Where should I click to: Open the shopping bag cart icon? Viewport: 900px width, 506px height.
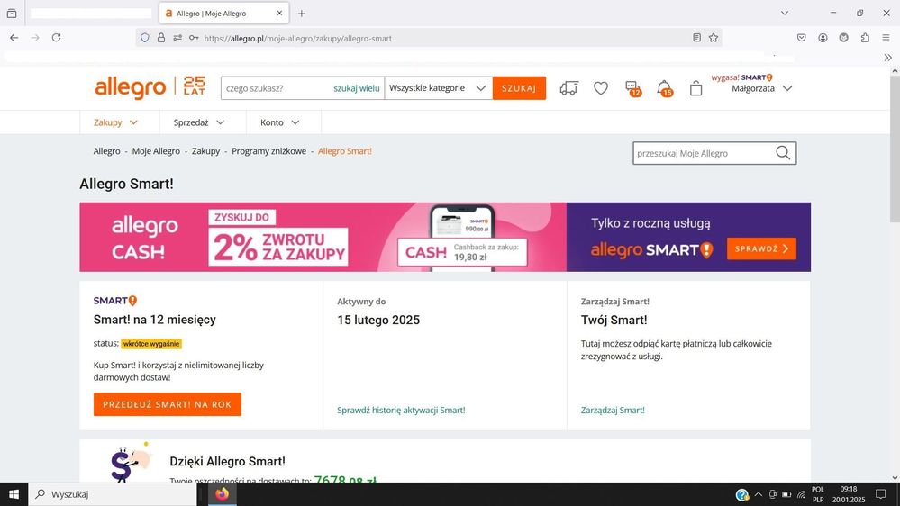point(695,87)
